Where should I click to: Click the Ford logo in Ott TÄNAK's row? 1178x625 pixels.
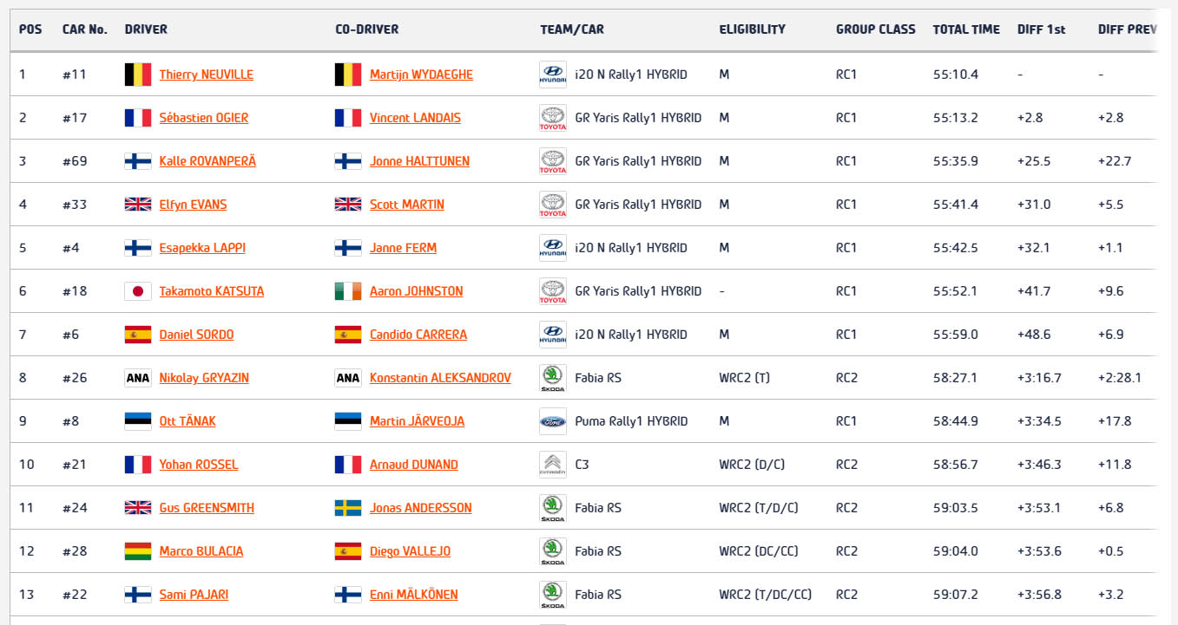553,421
